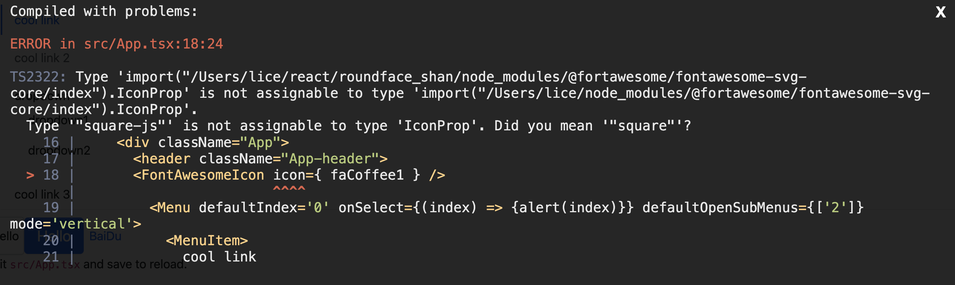Click the App-header className string
This screenshot has height=285, width=955.
[330, 159]
